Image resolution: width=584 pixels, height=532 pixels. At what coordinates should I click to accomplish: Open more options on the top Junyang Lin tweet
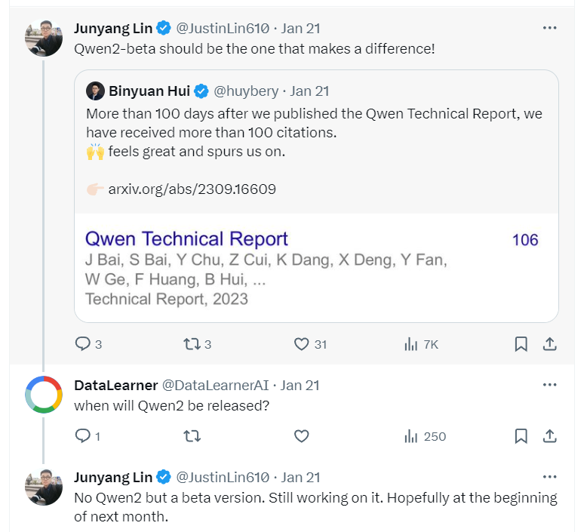tap(549, 28)
